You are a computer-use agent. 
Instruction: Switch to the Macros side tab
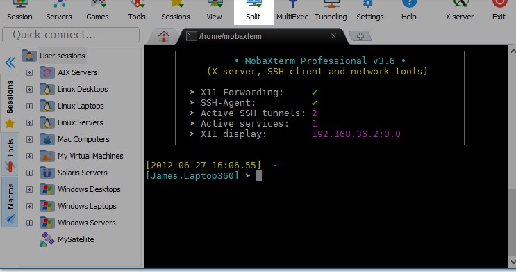click(10, 202)
